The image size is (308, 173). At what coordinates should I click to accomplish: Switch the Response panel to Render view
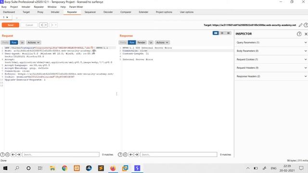[x=141, y=42]
